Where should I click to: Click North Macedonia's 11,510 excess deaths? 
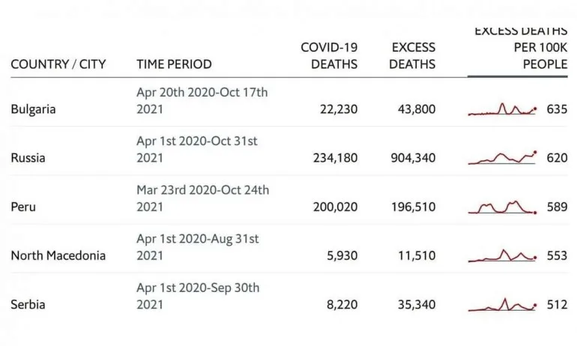coord(416,255)
